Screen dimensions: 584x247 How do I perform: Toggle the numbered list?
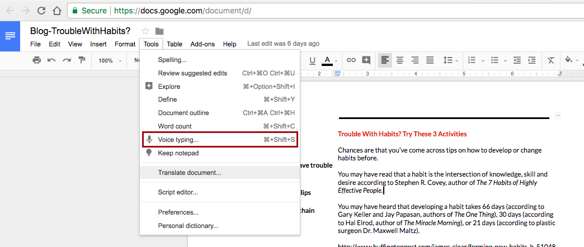point(472,60)
